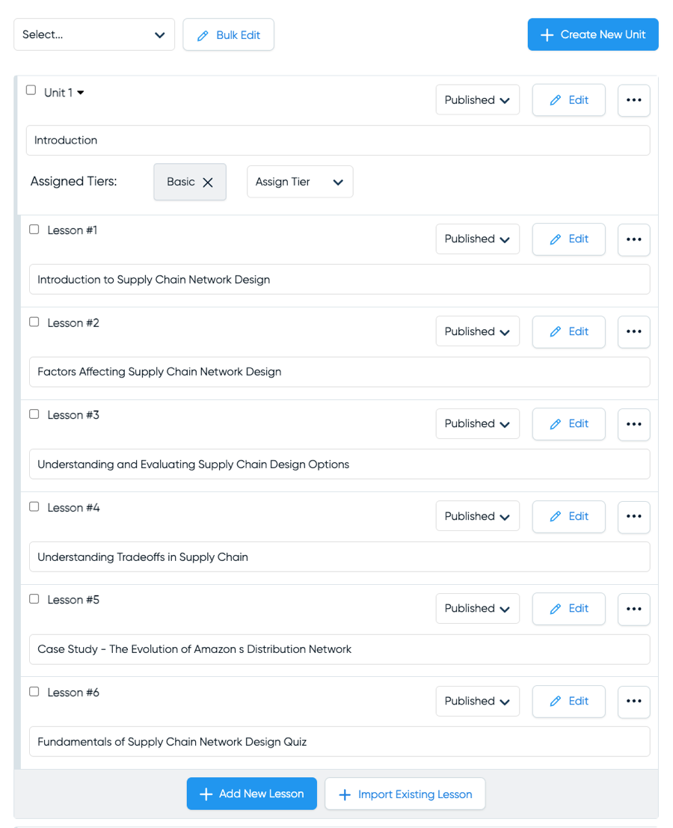
Task: Remove the Basic tier with its X icon
Action: (208, 183)
